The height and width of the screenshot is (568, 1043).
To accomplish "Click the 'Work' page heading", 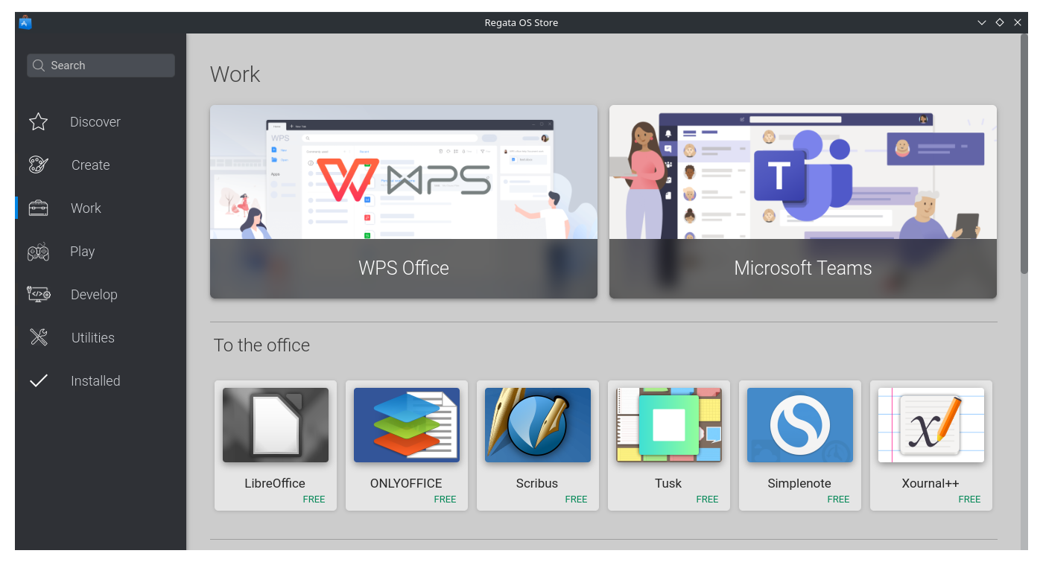I will [235, 74].
